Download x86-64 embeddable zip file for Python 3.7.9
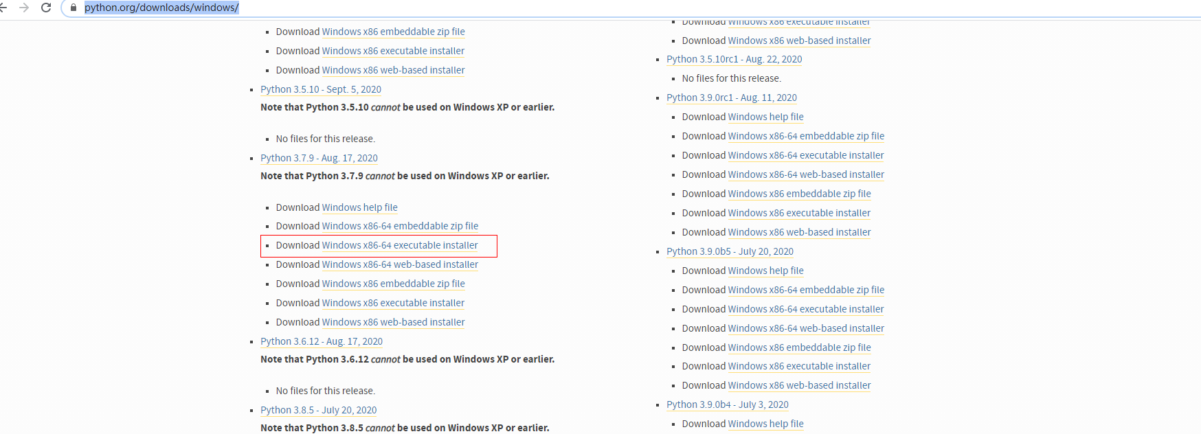 click(x=400, y=226)
